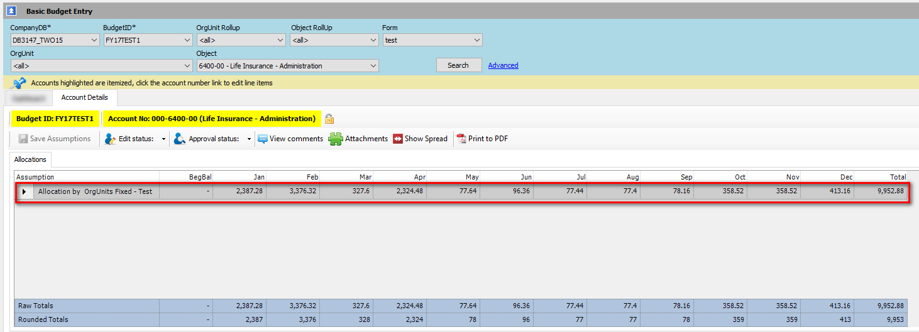Click the Jan column header

[x=239, y=177]
